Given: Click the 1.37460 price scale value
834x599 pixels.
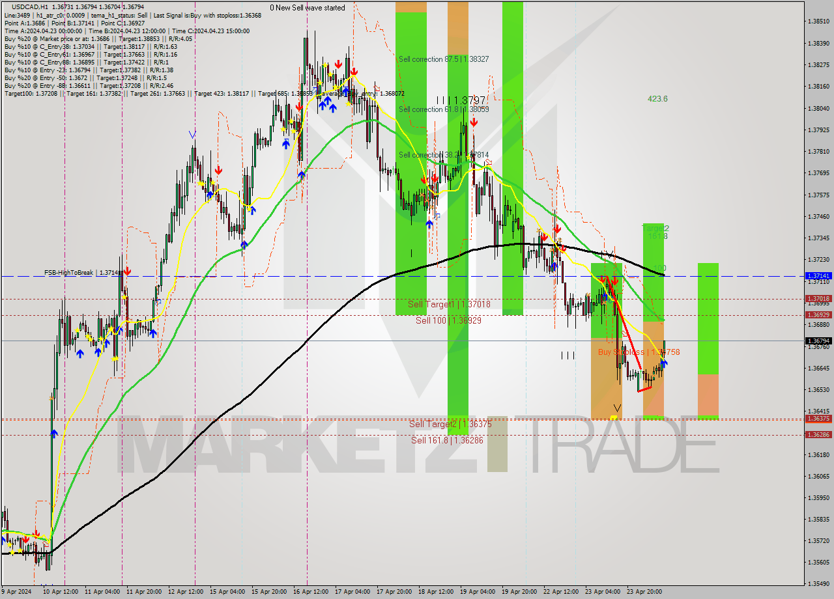Looking at the screenshot, I should pos(818,216).
